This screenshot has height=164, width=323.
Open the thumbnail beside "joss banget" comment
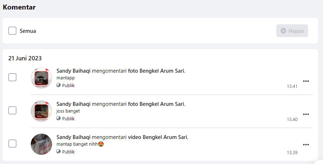coord(41,111)
